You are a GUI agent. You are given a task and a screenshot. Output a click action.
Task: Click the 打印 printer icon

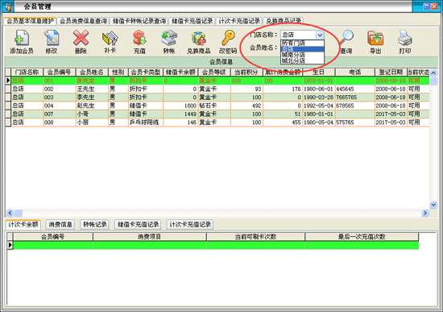(x=405, y=38)
